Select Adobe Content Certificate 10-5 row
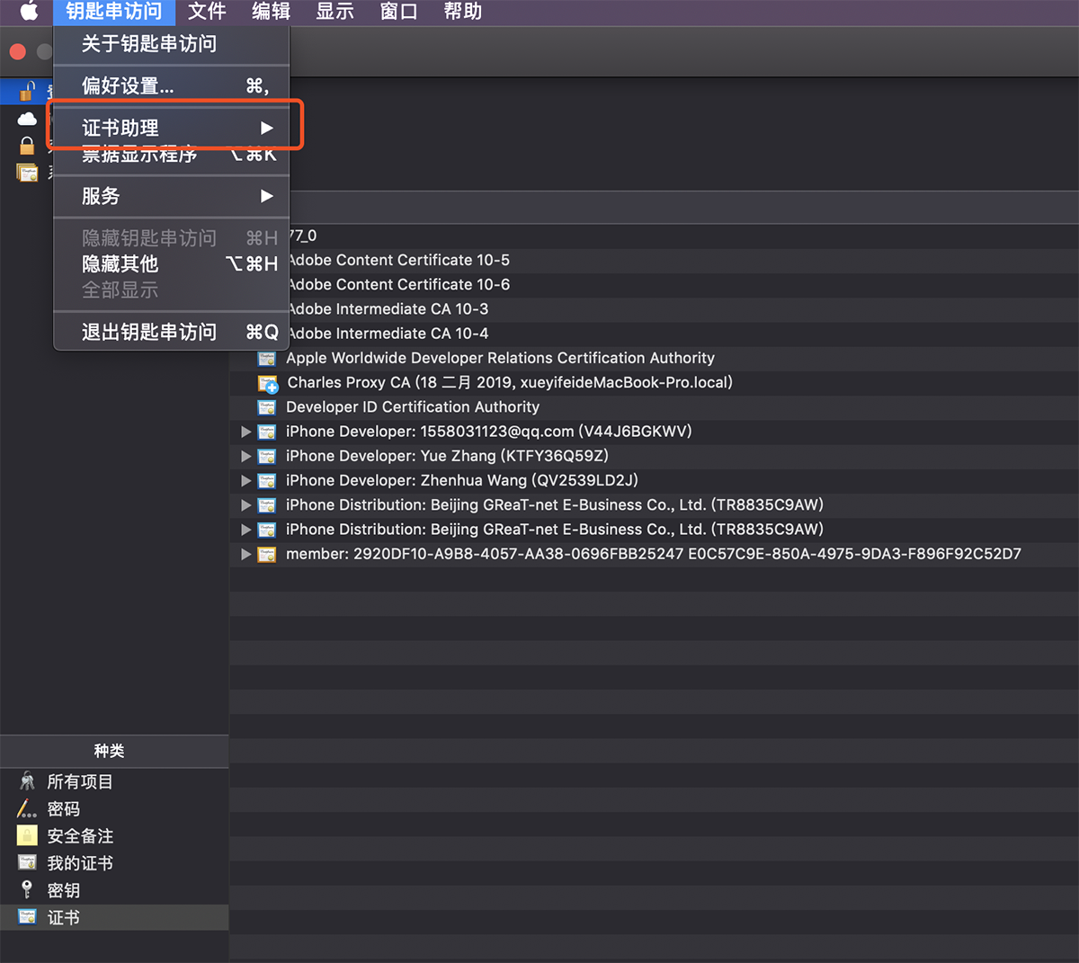Image resolution: width=1079 pixels, height=963 pixels. point(654,260)
